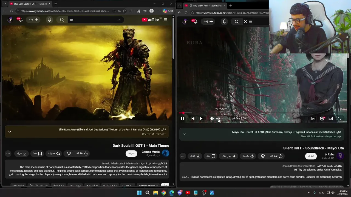The image size is (351, 197).
Task: Share the Silent Hill F video
Action: [248, 156]
